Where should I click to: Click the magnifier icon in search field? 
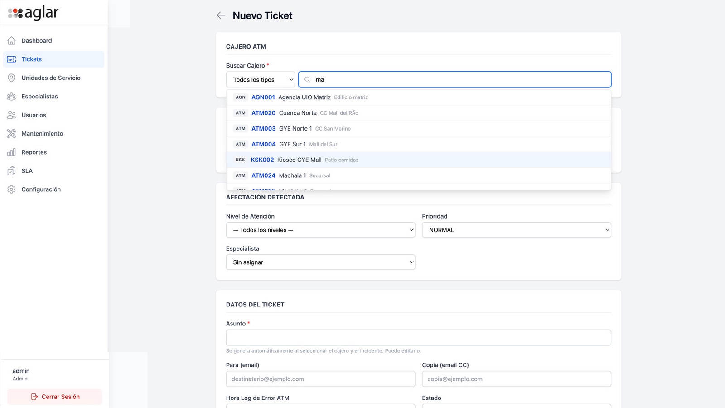click(307, 79)
